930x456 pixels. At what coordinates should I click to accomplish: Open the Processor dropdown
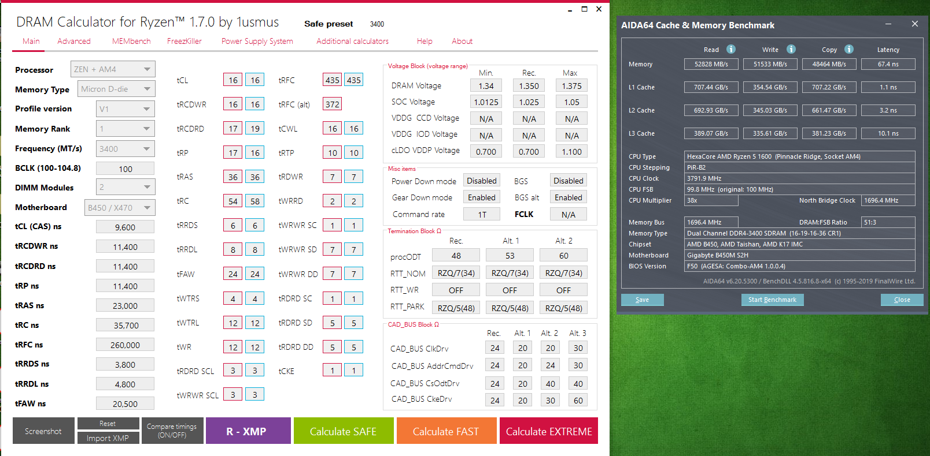(x=113, y=69)
